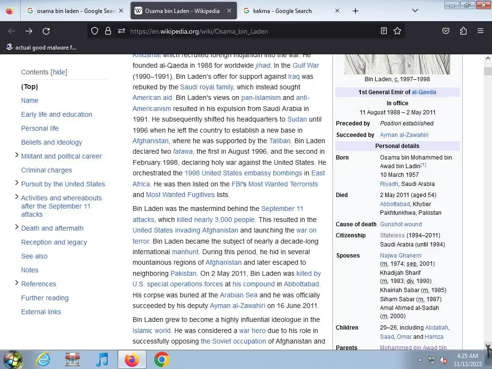Open the 'actual good malware f...' bookmark
Screen dimensions: 492x369
pyautogui.click(x=41, y=48)
